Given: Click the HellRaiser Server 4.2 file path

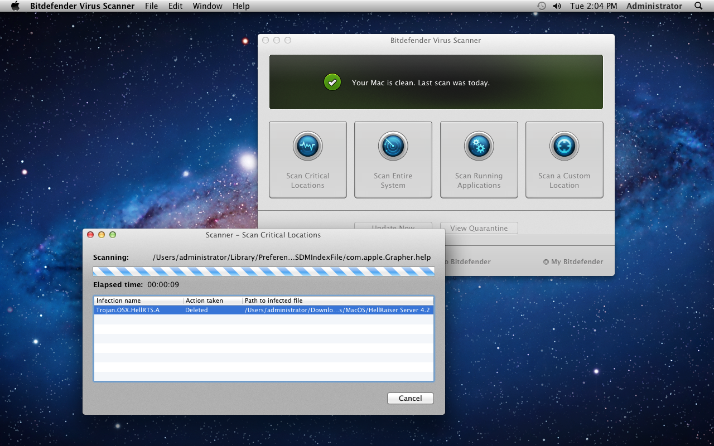Looking at the screenshot, I should click(x=337, y=310).
